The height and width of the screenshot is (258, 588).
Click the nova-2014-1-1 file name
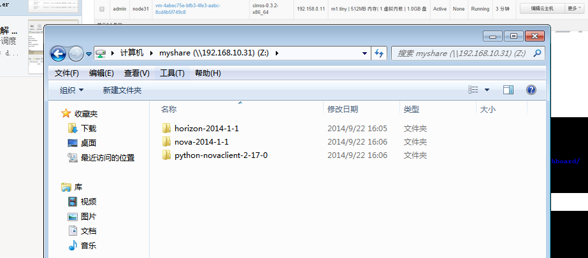pos(201,142)
